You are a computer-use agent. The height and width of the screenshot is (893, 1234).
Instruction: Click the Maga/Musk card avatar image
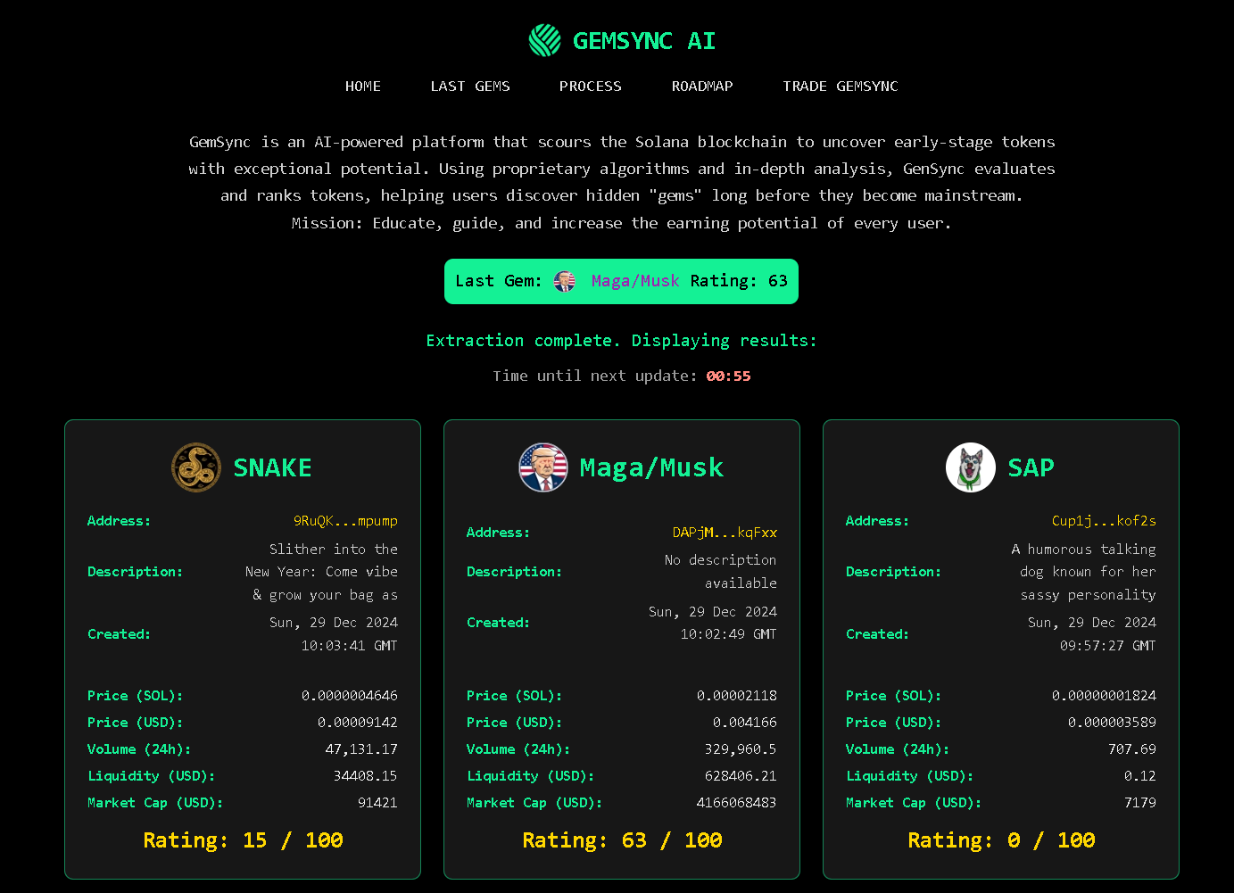click(x=543, y=467)
